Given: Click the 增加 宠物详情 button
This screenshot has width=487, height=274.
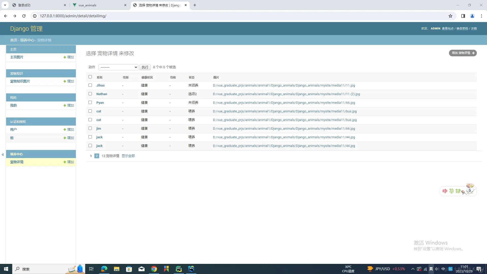Looking at the screenshot, I should pyautogui.click(x=463, y=53).
